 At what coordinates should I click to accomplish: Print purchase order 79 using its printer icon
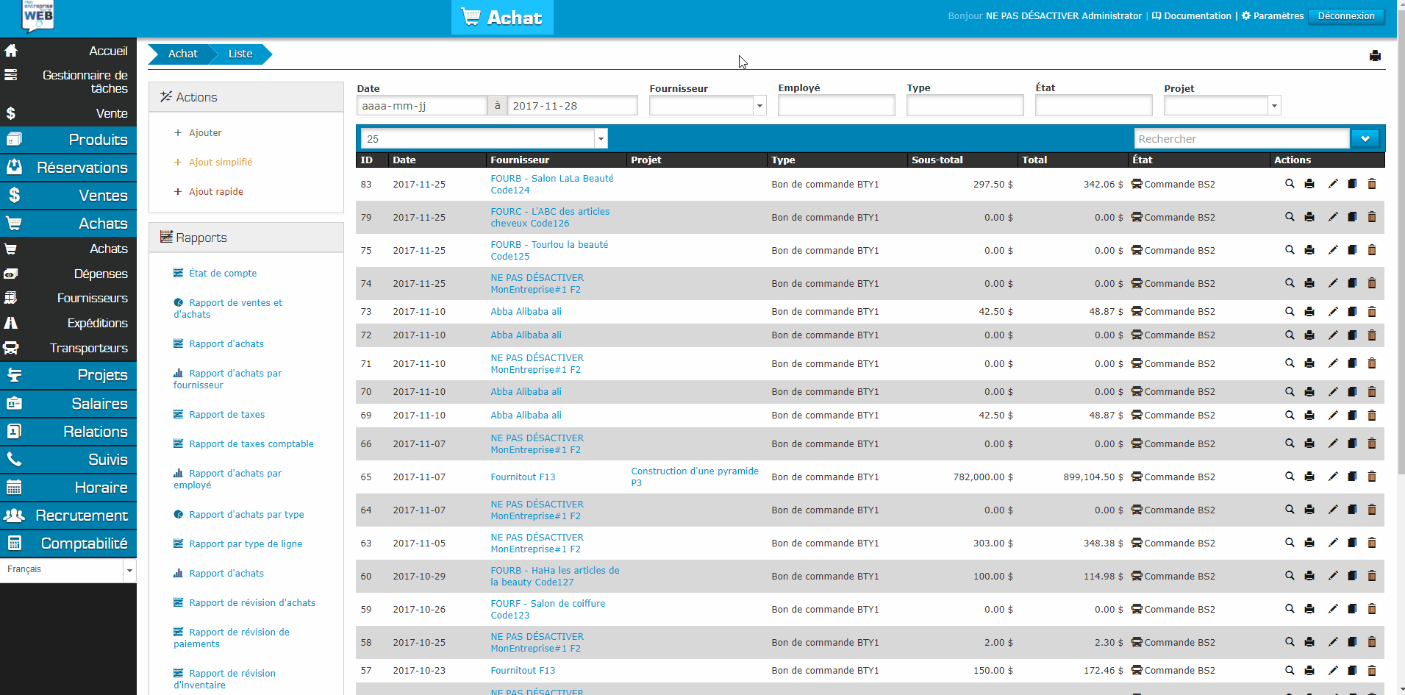(1309, 217)
